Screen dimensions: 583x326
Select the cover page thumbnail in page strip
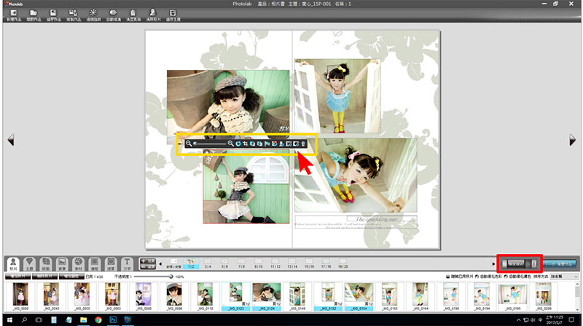pos(173,263)
